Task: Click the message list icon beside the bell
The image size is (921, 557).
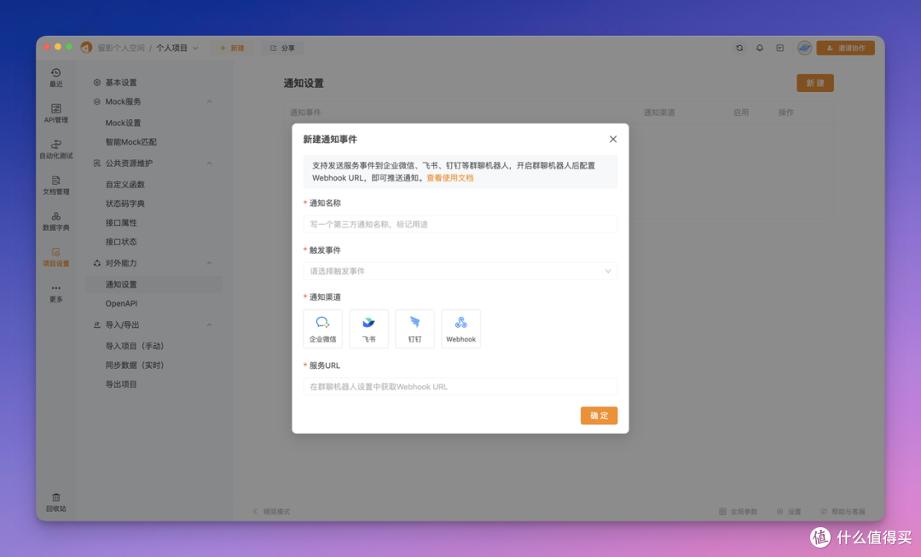Action: 779,48
